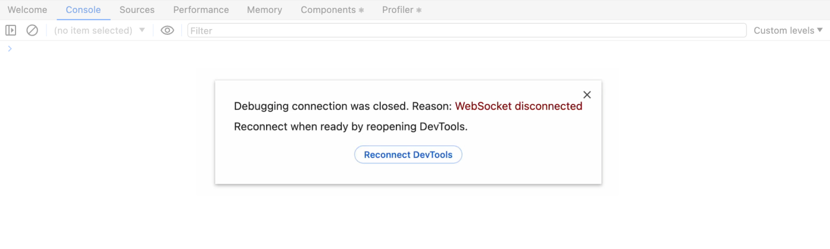This screenshot has height=249, width=830.
Task: Open the Memory tab
Action: [265, 10]
